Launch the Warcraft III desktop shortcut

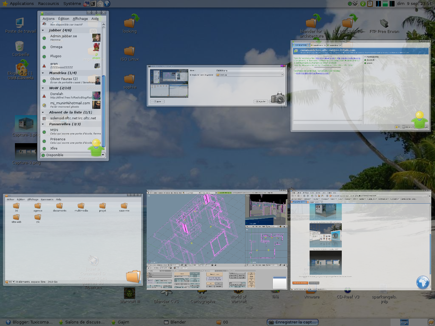130,295
